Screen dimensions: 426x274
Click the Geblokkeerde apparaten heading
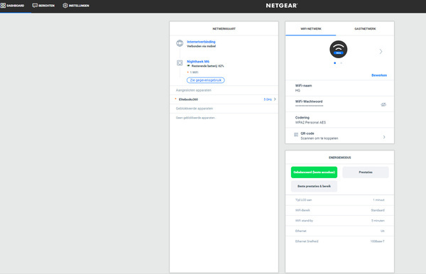click(x=195, y=109)
